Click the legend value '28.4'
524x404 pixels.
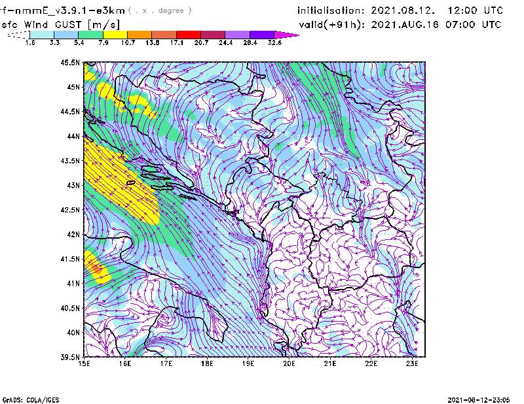pyautogui.click(x=250, y=42)
